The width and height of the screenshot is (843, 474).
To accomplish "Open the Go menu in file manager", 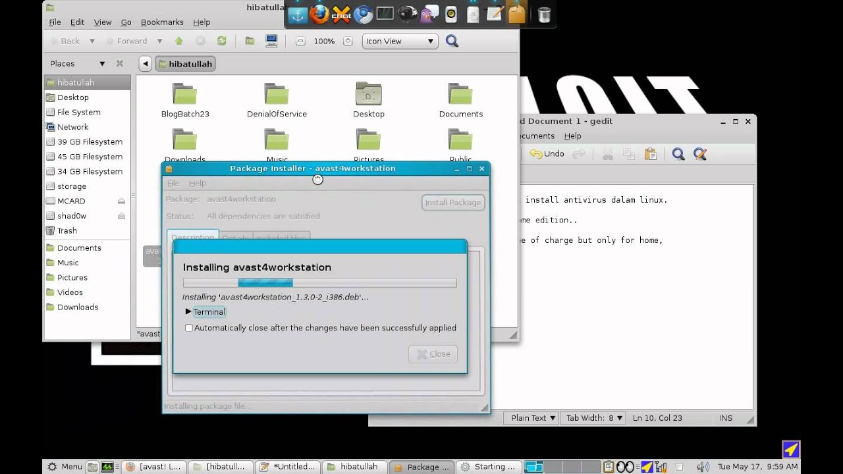I will (x=126, y=22).
